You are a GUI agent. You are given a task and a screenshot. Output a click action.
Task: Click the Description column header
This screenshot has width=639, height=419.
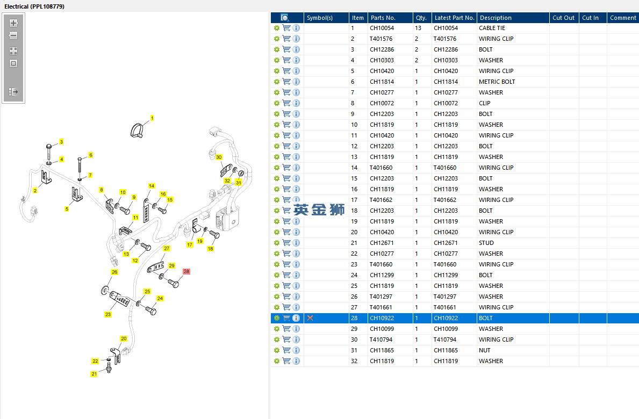(x=513, y=18)
